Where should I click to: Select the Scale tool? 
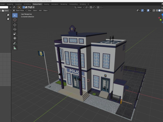[x=15, y=34]
